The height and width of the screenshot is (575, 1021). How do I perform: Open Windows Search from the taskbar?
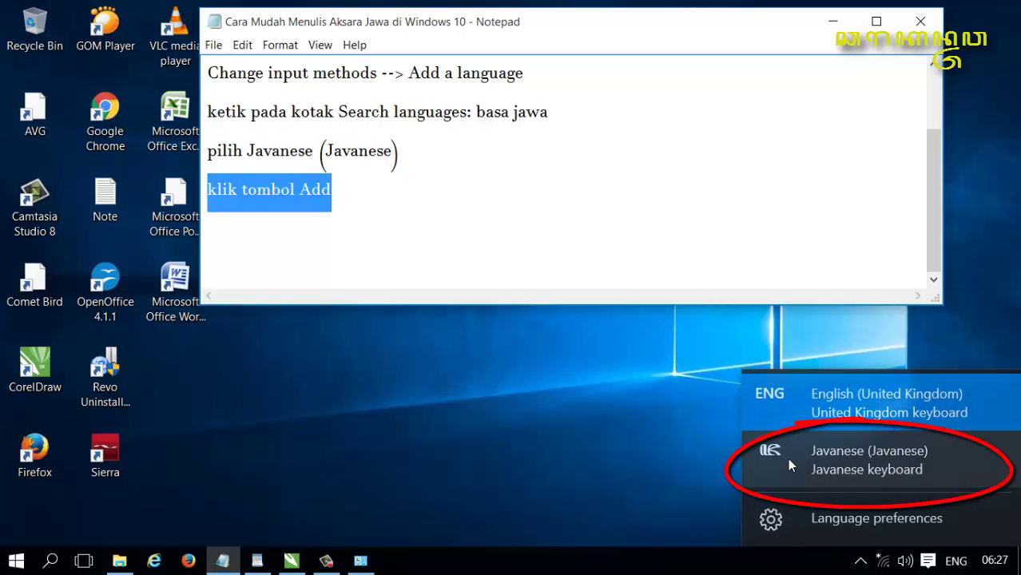point(50,561)
